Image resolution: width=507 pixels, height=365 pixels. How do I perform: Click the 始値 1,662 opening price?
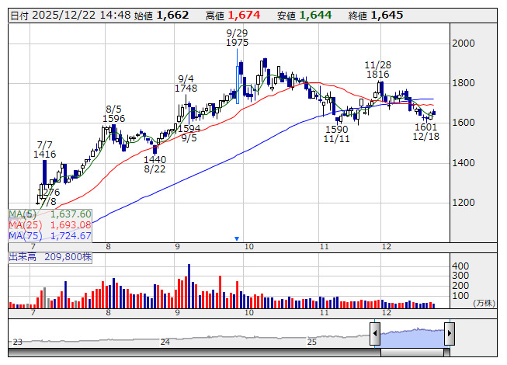coord(161,16)
